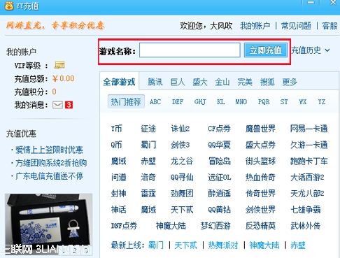The height and width of the screenshot is (258, 340).
Task: Select QQ华夏 game
Action: coord(219,145)
